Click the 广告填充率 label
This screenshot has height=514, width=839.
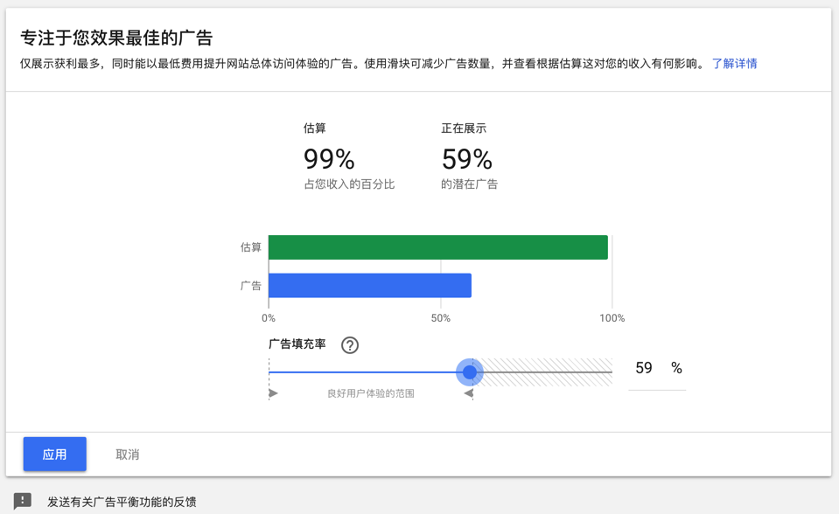coord(297,344)
